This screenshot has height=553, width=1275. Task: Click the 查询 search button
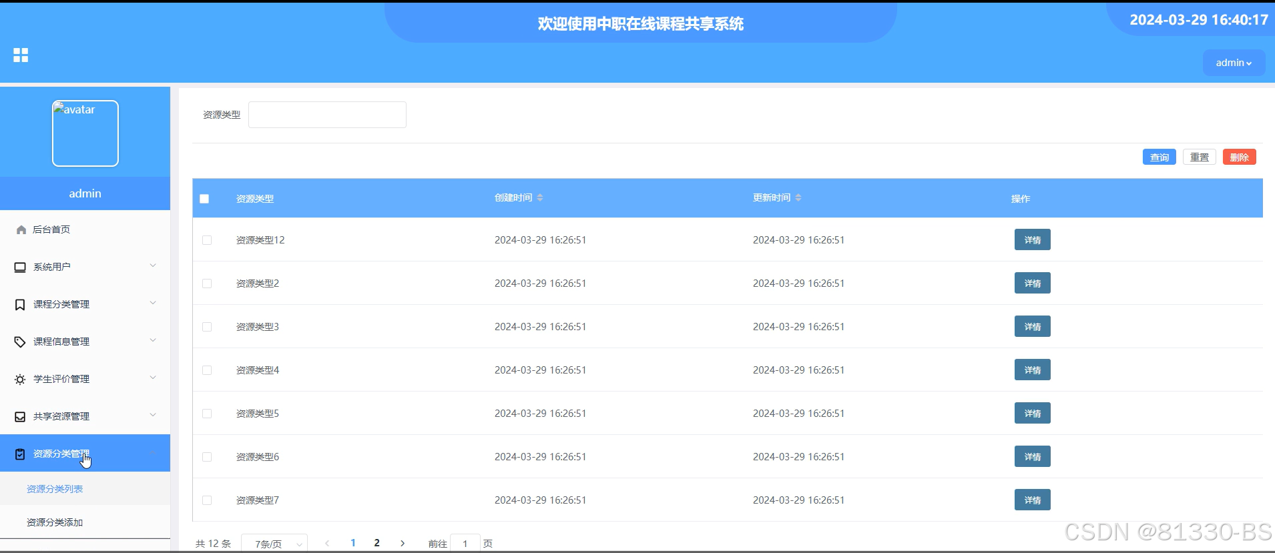coord(1160,157)
